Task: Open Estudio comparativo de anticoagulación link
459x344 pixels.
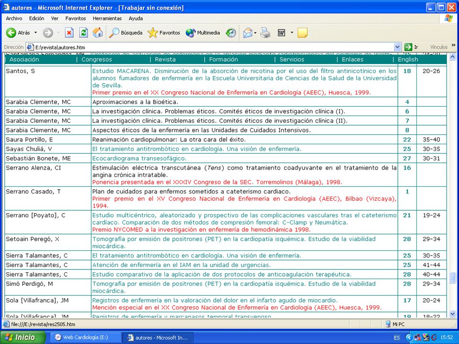Action: (x=222, y=274)
